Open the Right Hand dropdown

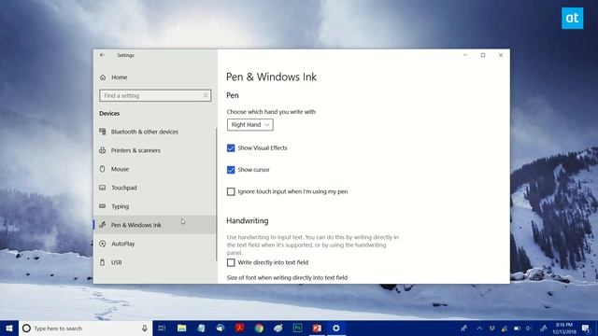click(250, 125)
